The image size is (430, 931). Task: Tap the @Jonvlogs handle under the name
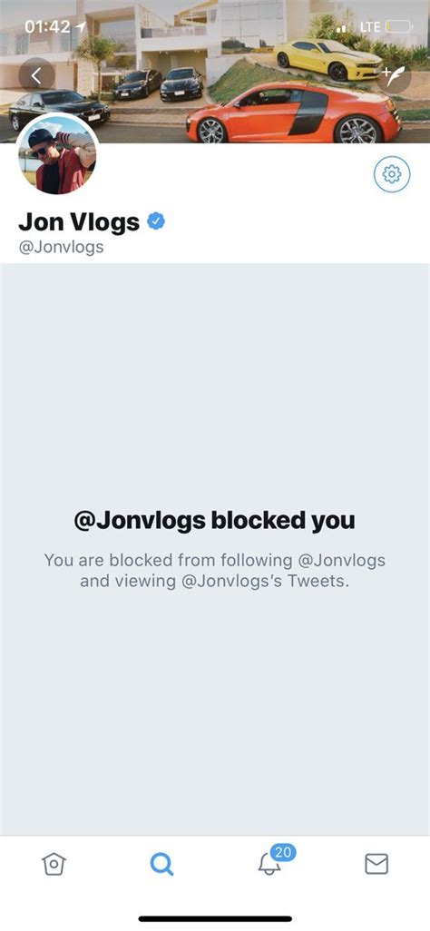(x=61, y=247)
